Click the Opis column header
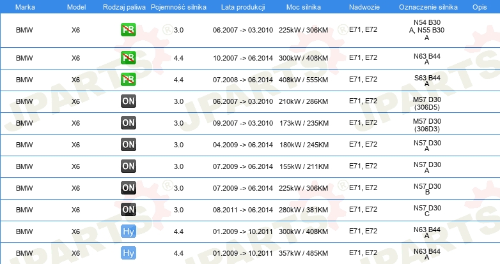The height and width of the screenshot is (264, 500). click(480, 7)
